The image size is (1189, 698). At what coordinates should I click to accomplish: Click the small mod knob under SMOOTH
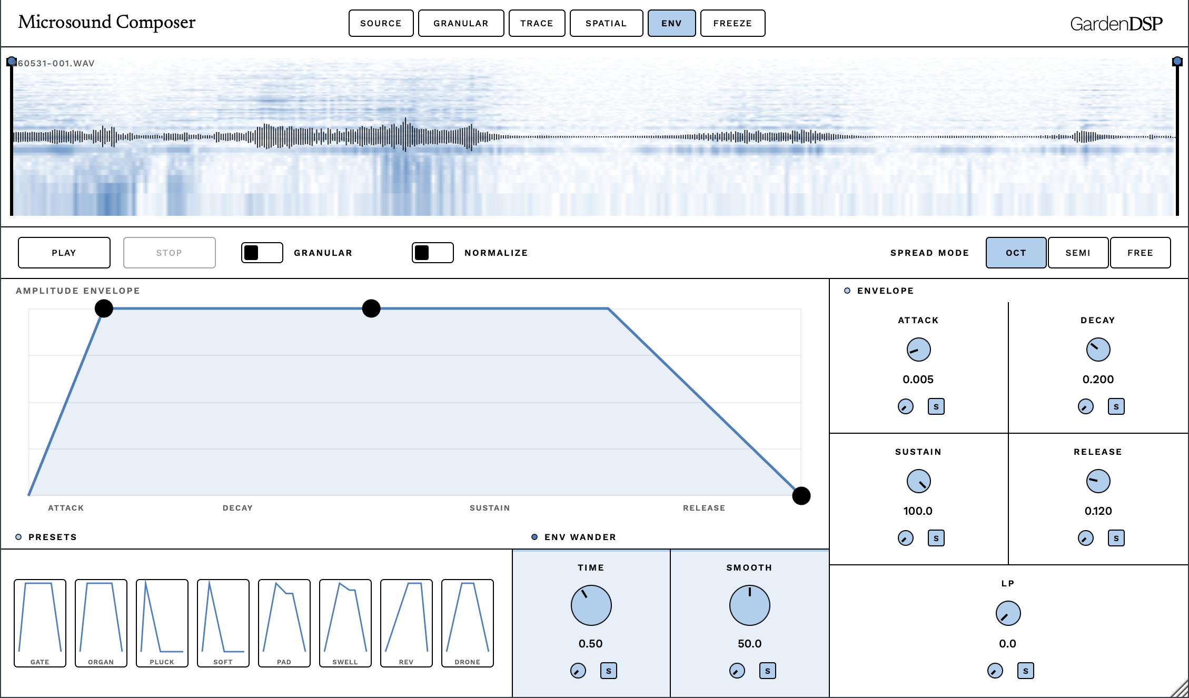point(737,671)
